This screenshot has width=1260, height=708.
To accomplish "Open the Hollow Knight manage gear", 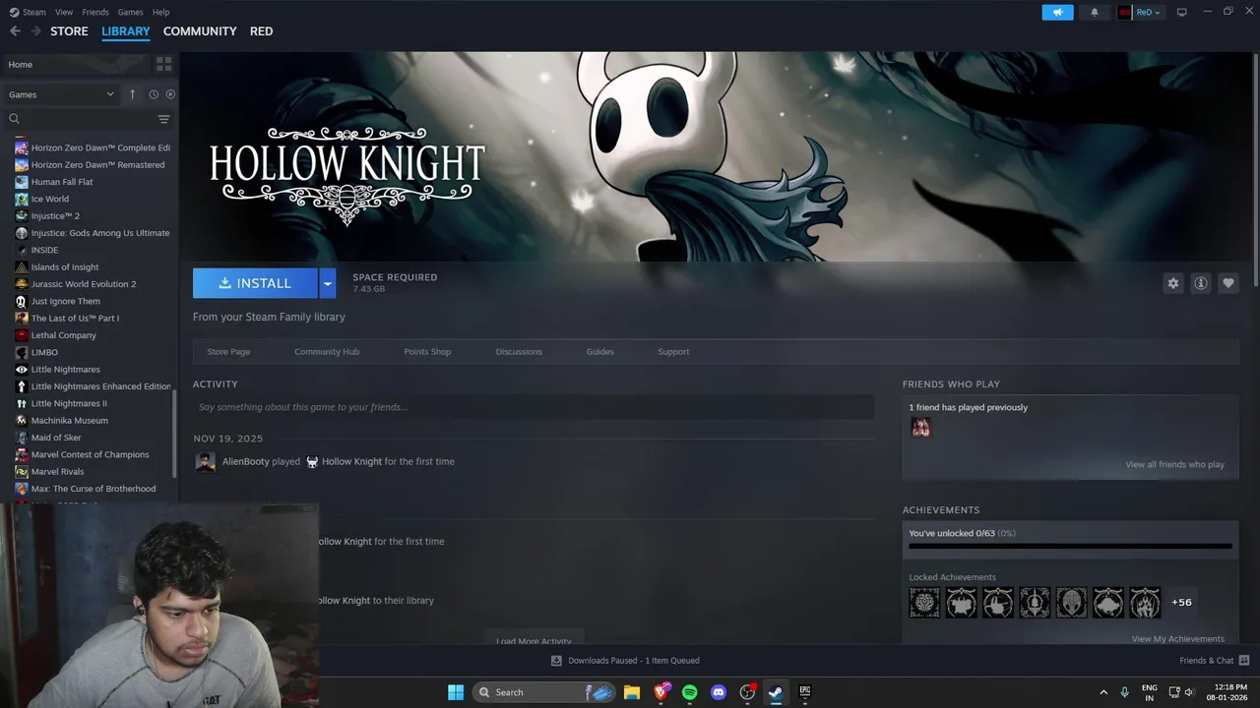I will pos(1172,283).
